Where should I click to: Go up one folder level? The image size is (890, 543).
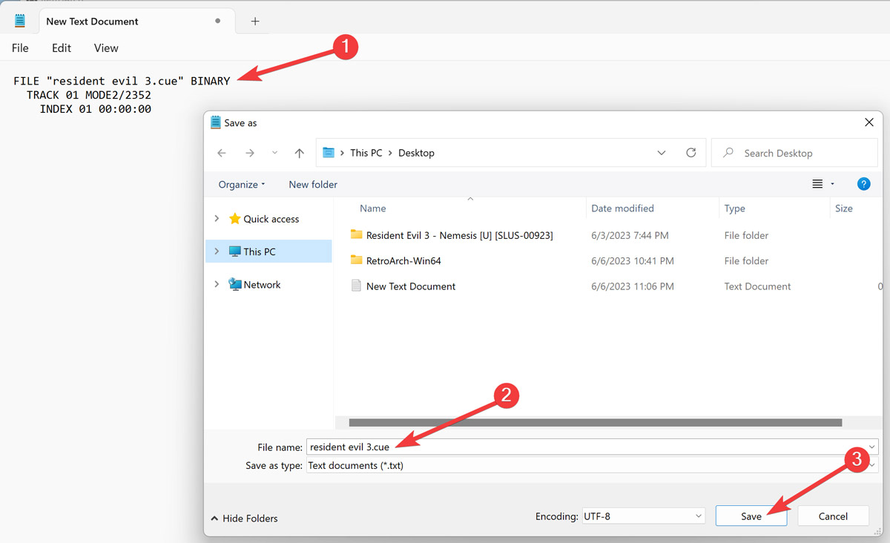pyautogui.click(x=299, y=153)
